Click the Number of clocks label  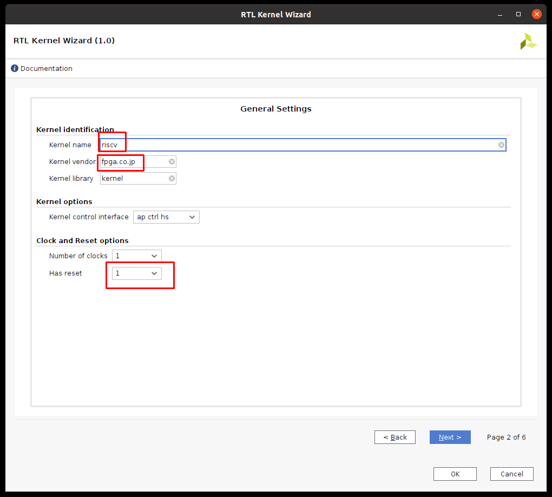pyautogui.click(x=78, y=256)
